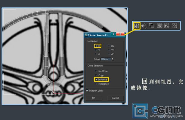Screen dimensions: 185x120
Task: Choose the YZ mirror axis
Action: pos(109,50)
